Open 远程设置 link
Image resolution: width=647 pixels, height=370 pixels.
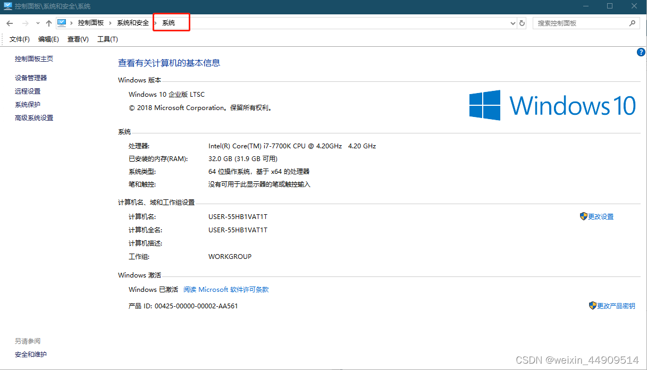click(x=28, y=91)
